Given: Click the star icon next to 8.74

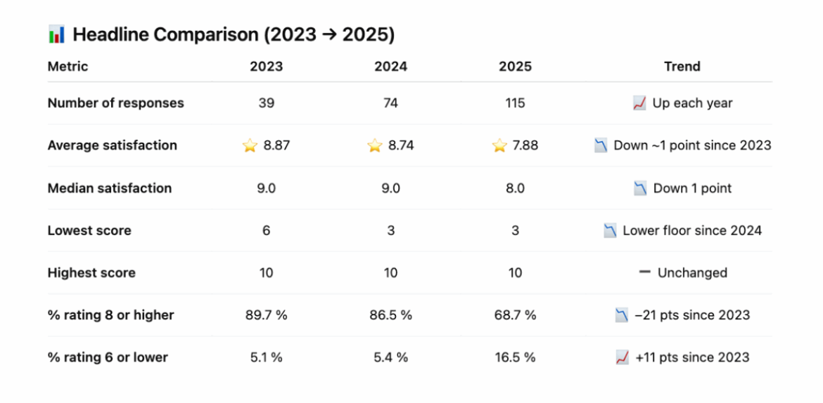Looking at the screenshot, I should (x=374, y=146).
